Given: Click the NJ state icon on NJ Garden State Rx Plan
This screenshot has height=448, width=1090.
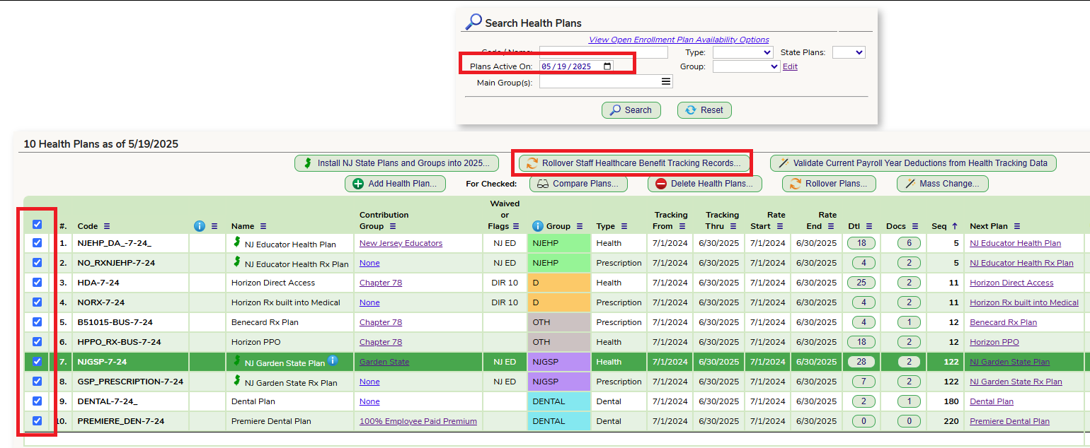Looking at the screenshot, I should 237,380.
